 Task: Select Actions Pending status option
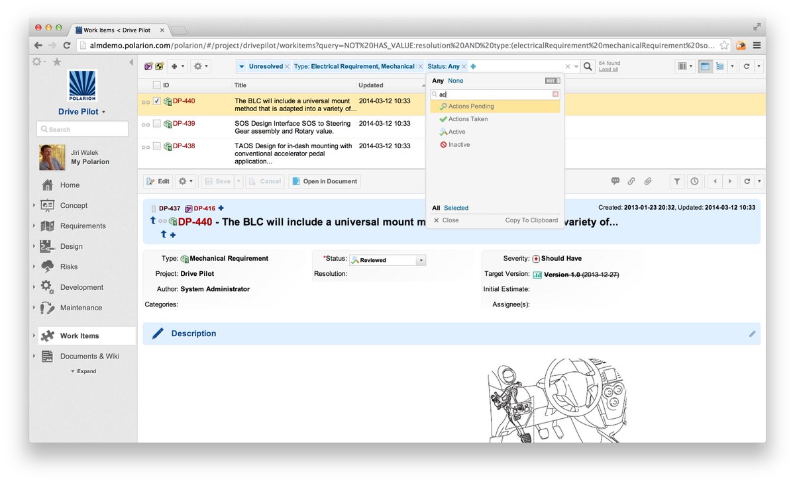pos(495,107)
